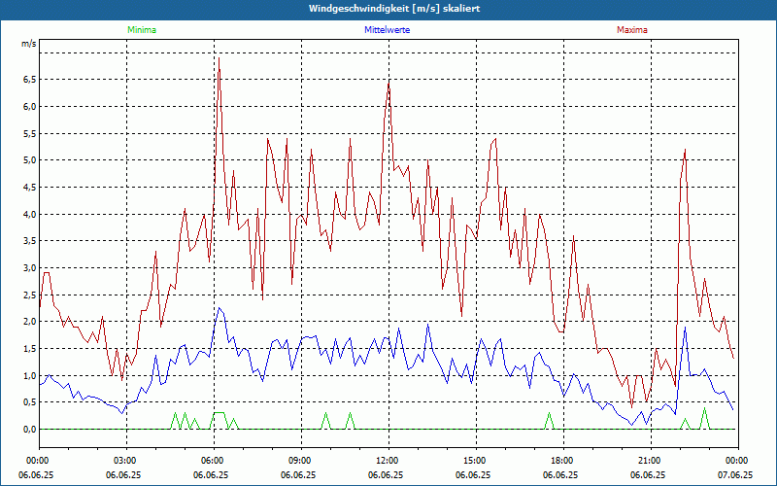Viewport: 777px width, 486px height.
Task: Click the Mittelwerte legend label
Action: tap(387, 30)
